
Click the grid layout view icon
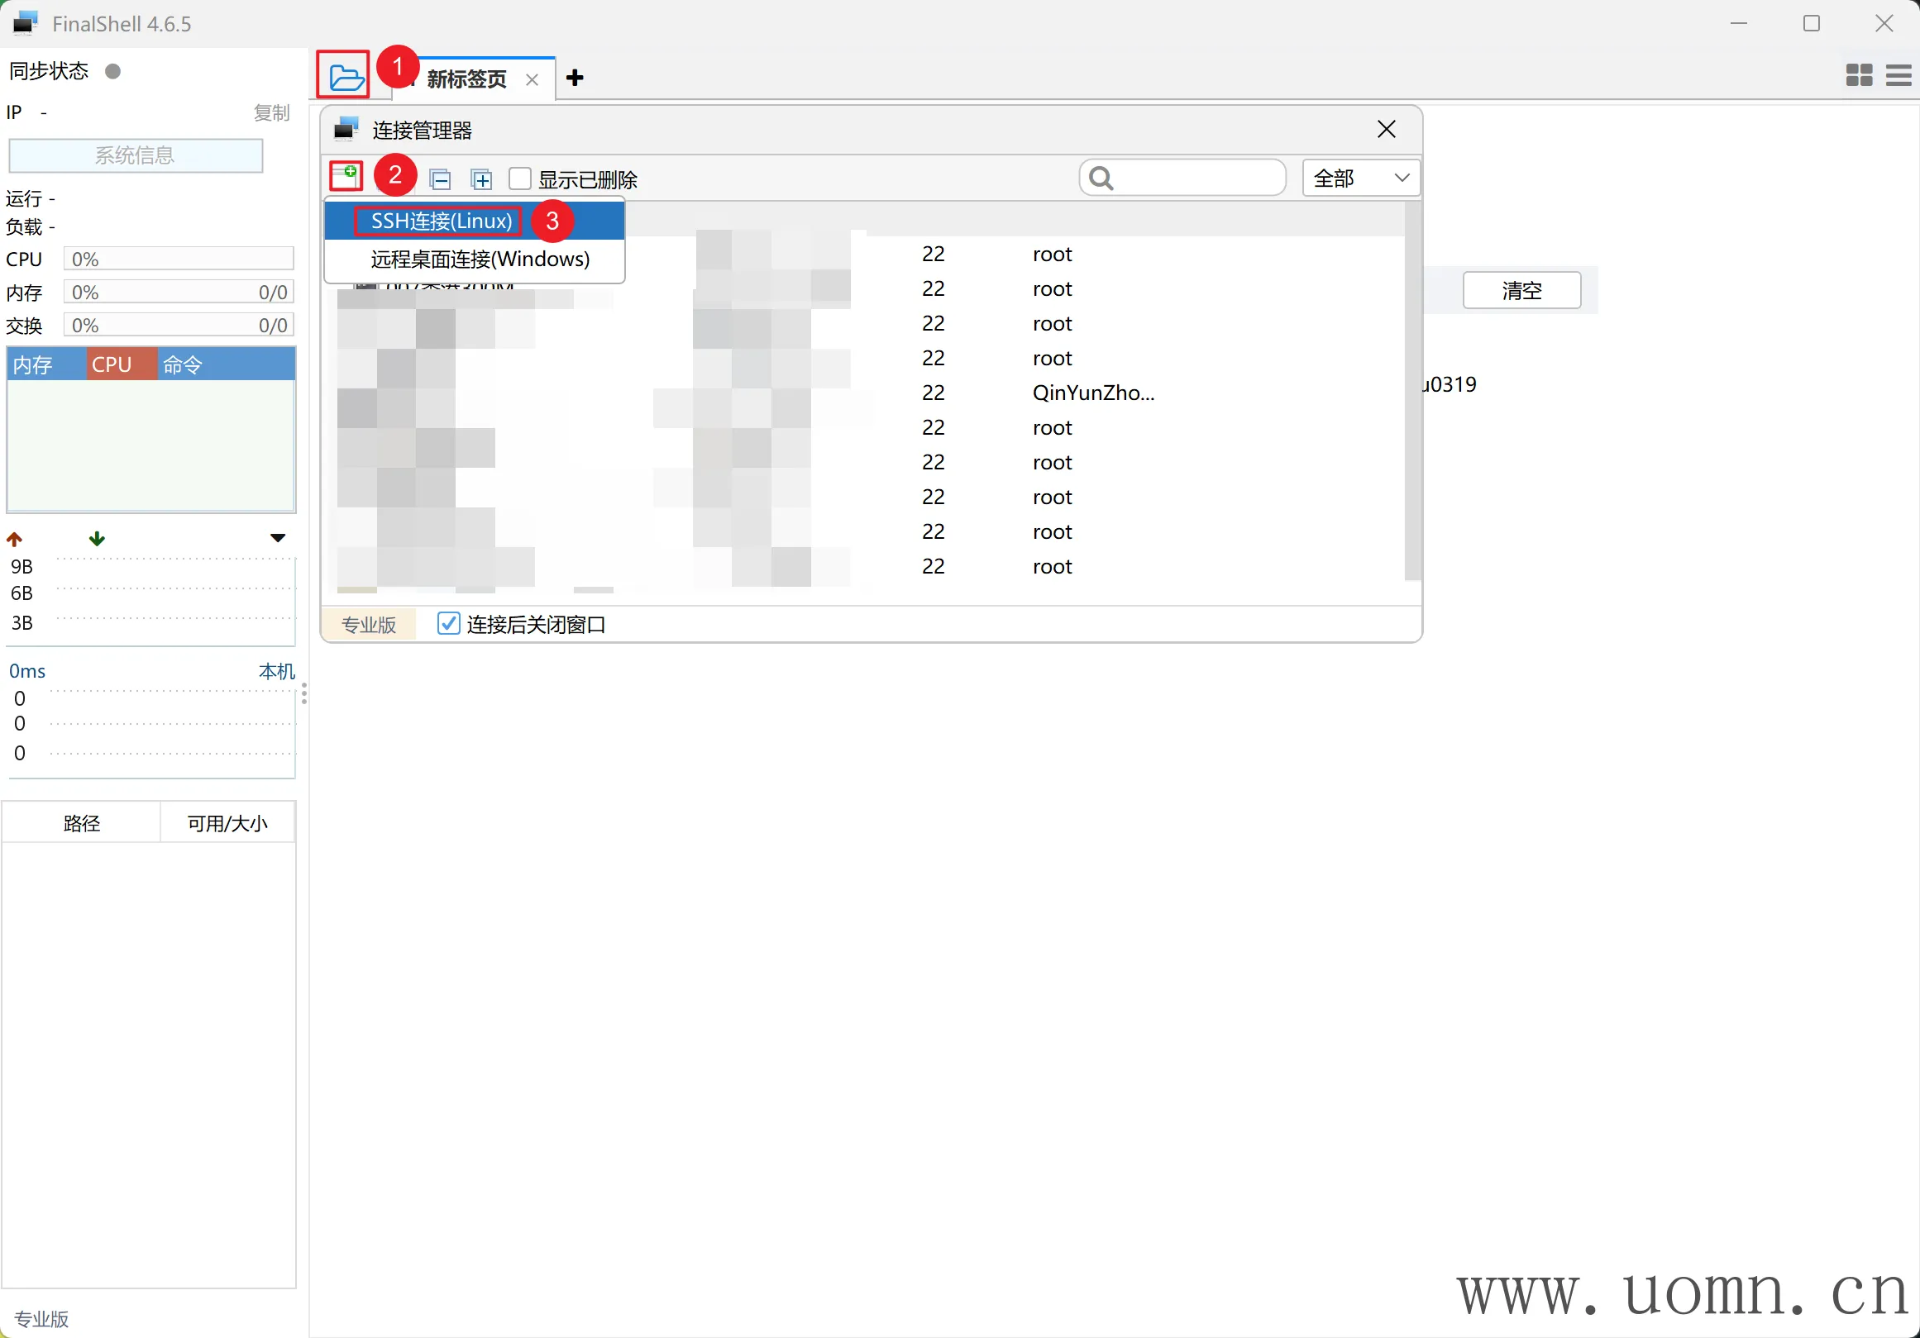(x=1858, y=75)
